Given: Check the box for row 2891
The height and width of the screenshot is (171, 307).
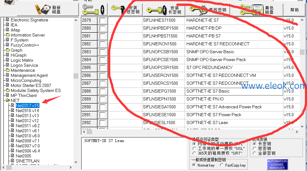Looking at the screenshot, I should coord(103,115).
